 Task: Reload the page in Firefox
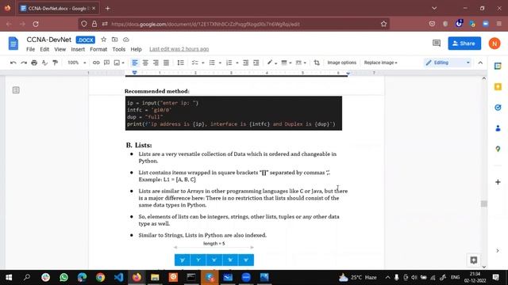pyautogui.click(x=36, y=24)
